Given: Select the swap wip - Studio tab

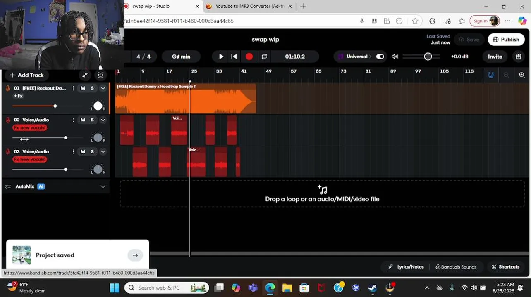Looking at the screenshot, I should point(162,6).
